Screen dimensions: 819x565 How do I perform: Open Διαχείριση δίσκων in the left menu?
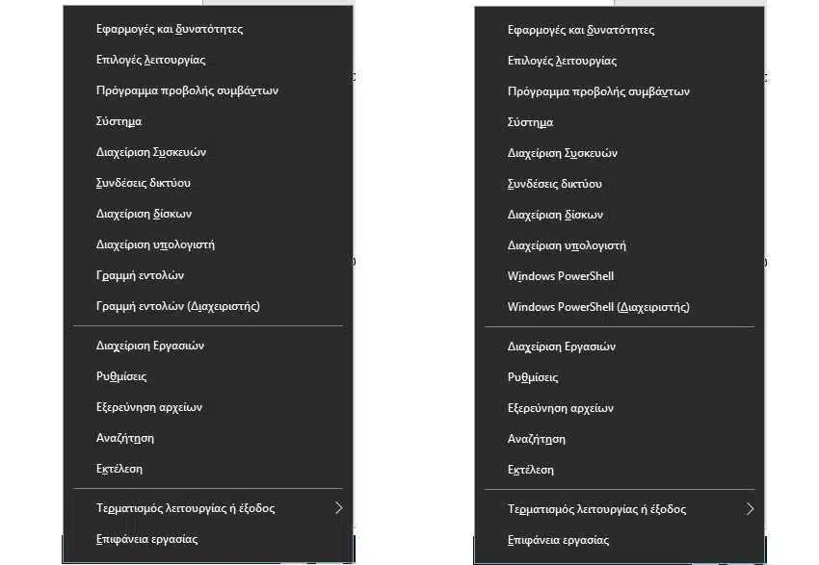tap(208, 214)
